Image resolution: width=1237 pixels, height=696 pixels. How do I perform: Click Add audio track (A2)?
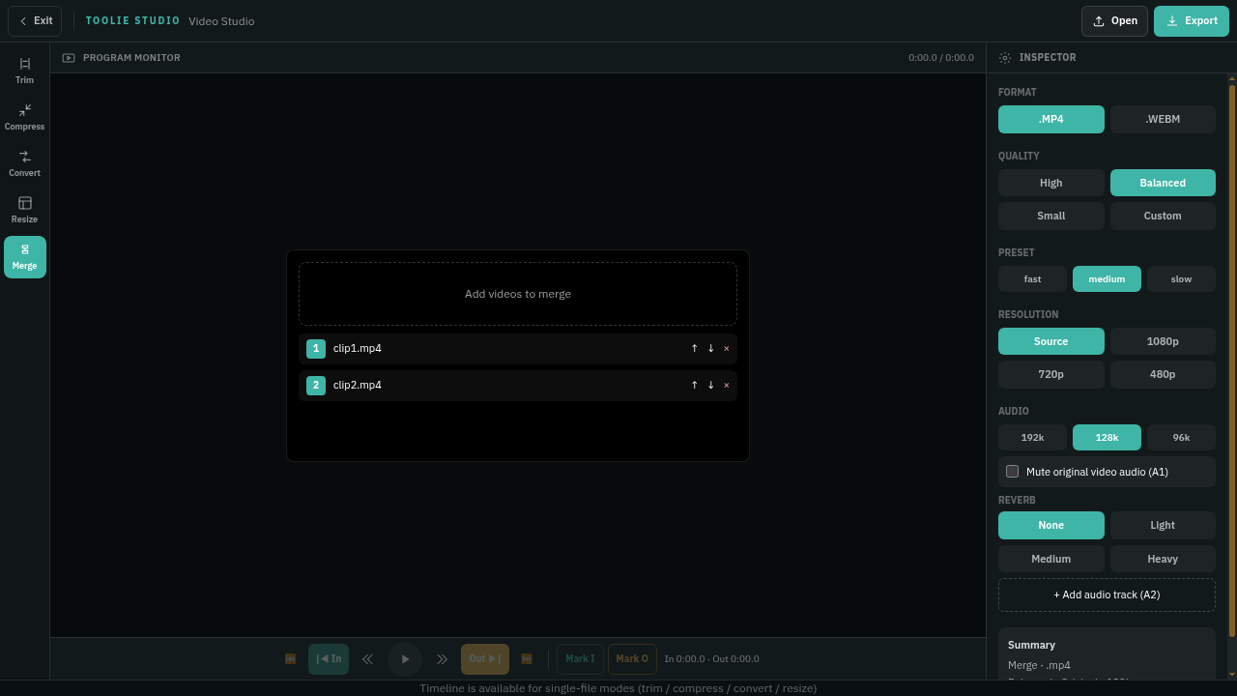(1107, 594)
